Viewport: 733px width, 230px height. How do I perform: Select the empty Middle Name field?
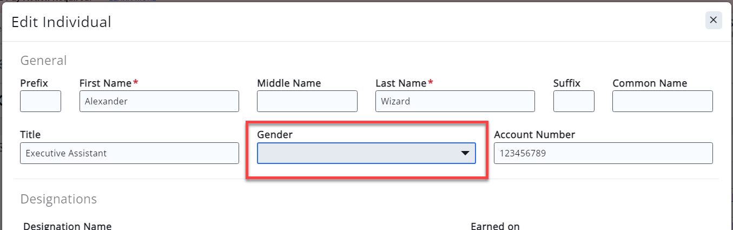pyautogui.click(x=307, y=101)
